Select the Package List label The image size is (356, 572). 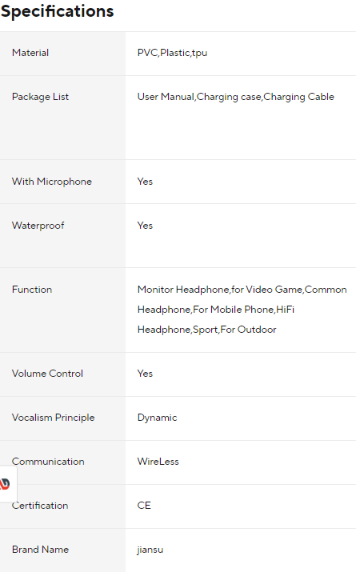tap(40, 97)
